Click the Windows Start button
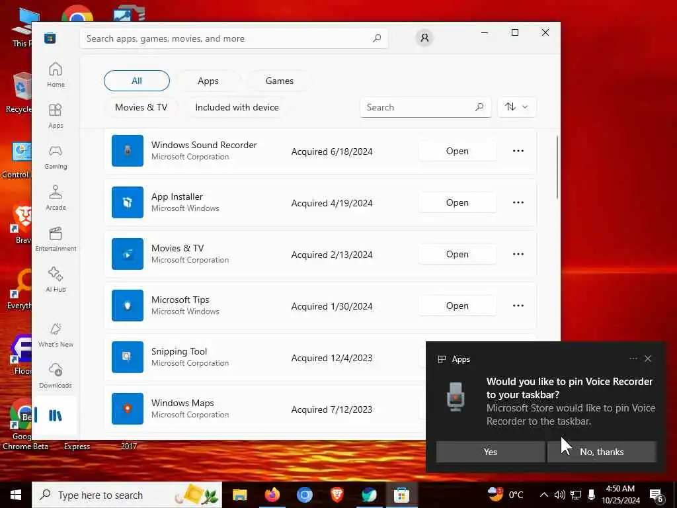Screen dimensions: 677x508 click(x=16, y=495)
